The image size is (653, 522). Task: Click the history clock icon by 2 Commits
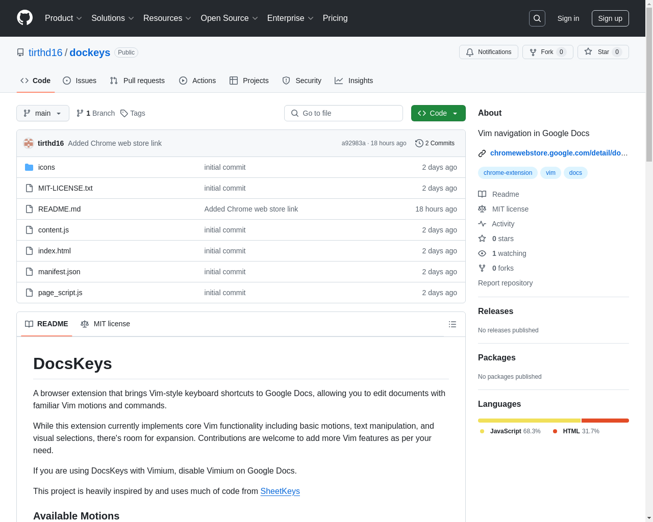coord(419,143)
